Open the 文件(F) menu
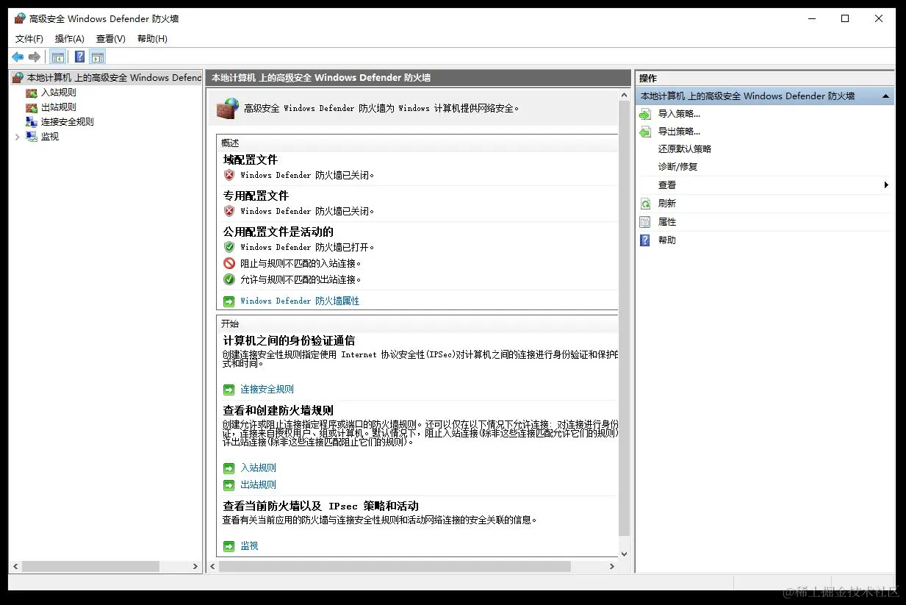The width and height of the screenshot is (906, 605). pos(29,39)
